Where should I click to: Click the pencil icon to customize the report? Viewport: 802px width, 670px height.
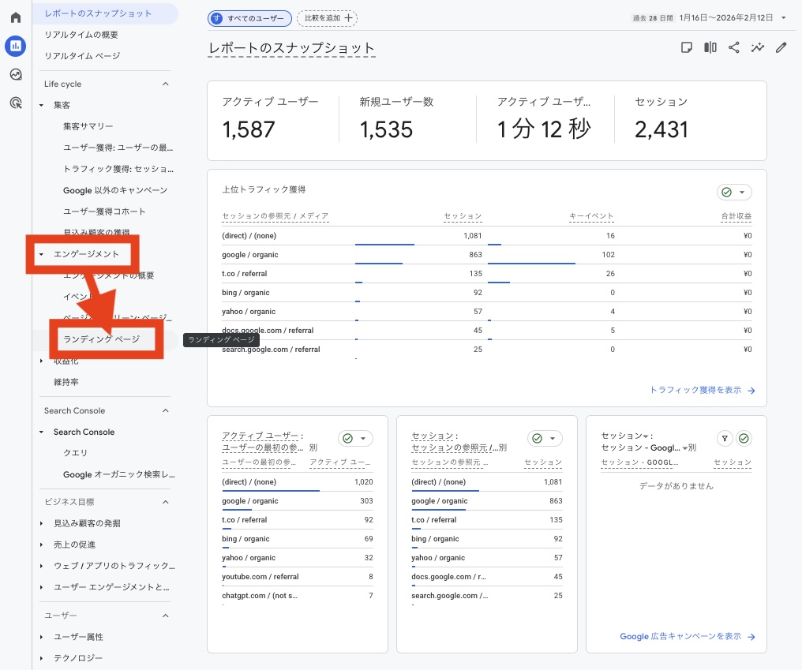pos(781,47)
